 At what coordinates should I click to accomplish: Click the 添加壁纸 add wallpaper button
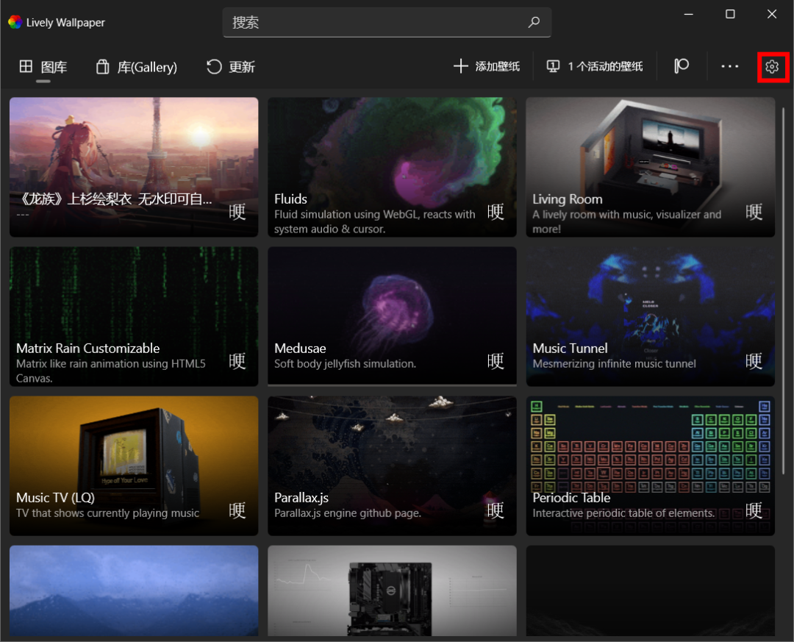[x=487, y=66]
